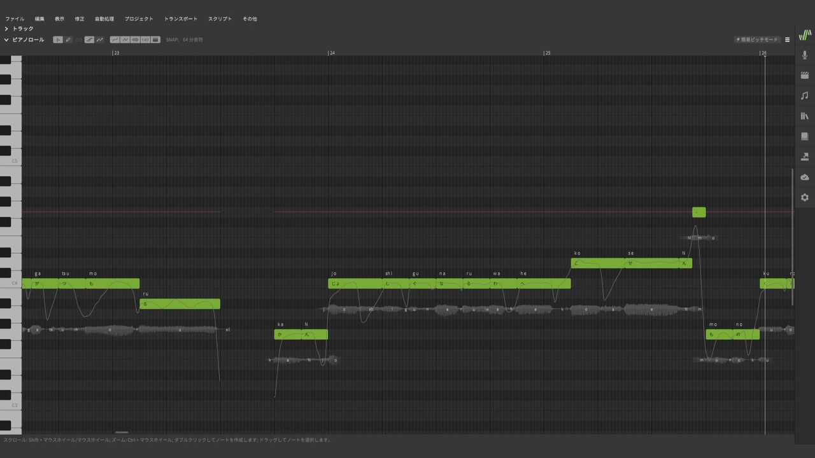Open the Render export panel
The image size is (815, 458).
[x=805, y=156]
